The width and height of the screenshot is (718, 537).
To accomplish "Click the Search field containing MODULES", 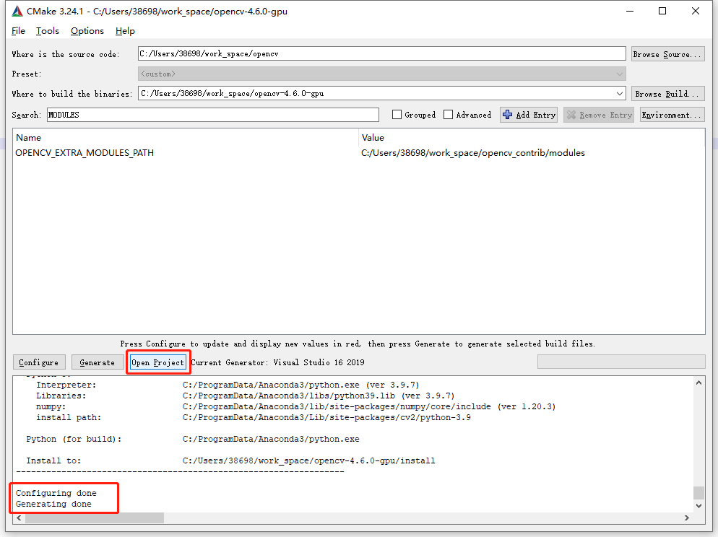I will click(212, 115).
